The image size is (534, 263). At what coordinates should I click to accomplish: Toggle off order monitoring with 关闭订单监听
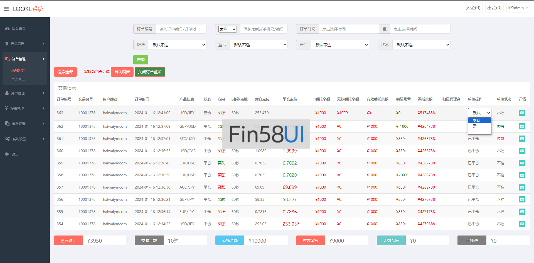pos(150,72)
